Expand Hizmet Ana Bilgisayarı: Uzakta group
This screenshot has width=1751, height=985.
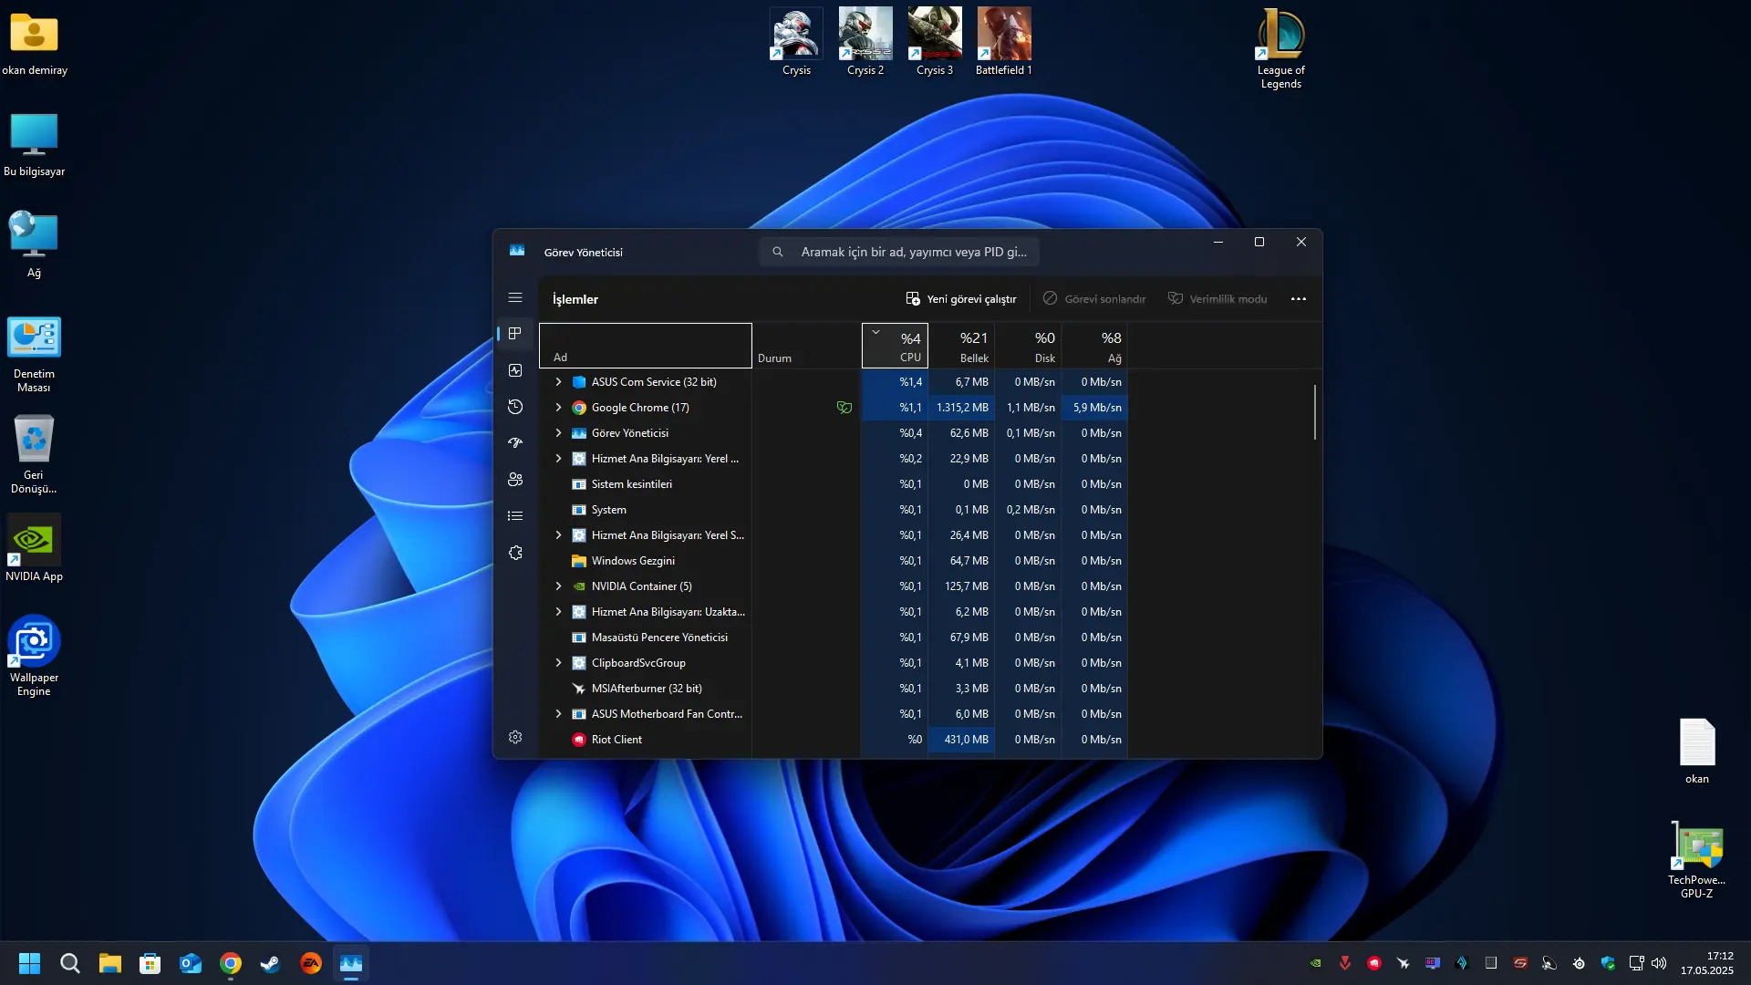coord(559,612)
